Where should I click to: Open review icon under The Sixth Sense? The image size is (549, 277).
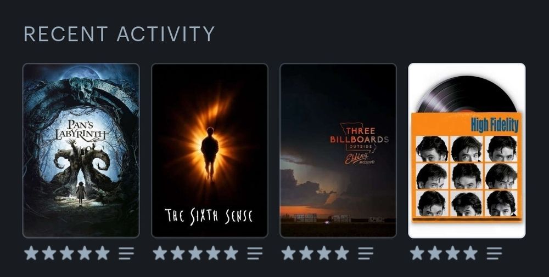click(x=255, y=253)
